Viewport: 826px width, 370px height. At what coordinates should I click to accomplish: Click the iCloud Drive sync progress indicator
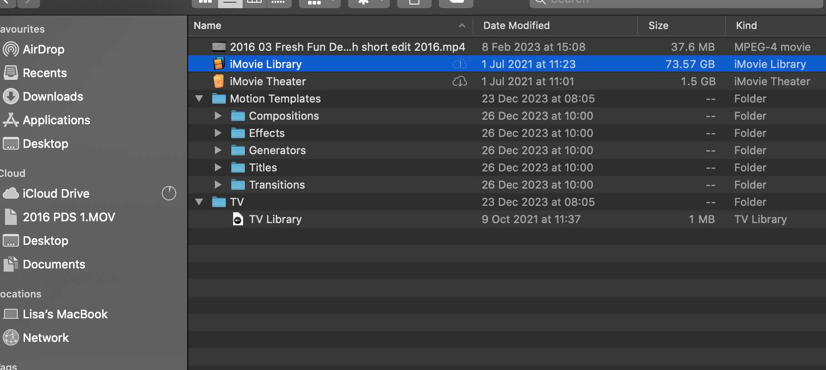click(x=169, y=193)
